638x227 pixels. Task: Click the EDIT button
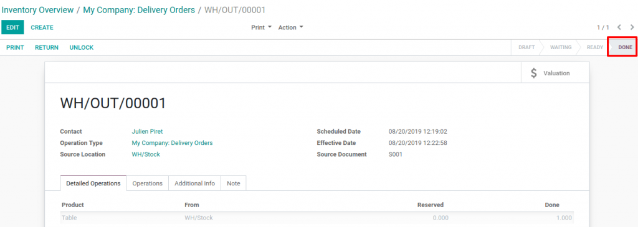12,27
